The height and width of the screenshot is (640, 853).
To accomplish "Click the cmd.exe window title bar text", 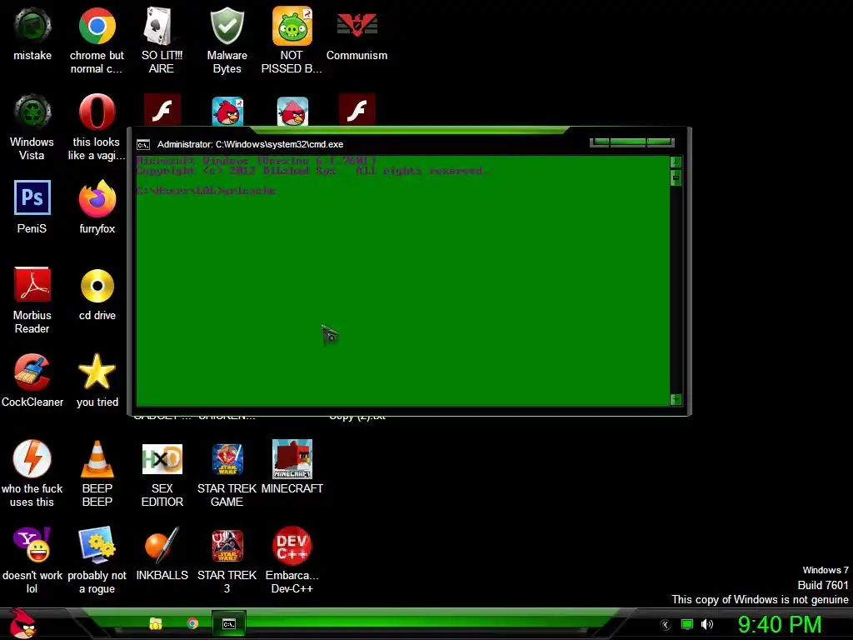I will (x=250, y=144).
